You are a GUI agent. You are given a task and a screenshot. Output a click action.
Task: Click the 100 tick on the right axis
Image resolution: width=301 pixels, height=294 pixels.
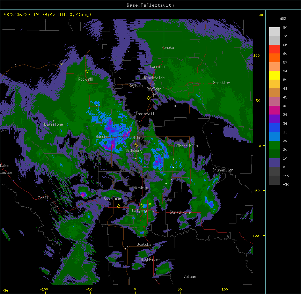256,56
